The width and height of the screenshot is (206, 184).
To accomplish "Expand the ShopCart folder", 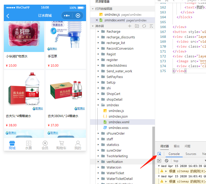I will click(x=98, y=94).
